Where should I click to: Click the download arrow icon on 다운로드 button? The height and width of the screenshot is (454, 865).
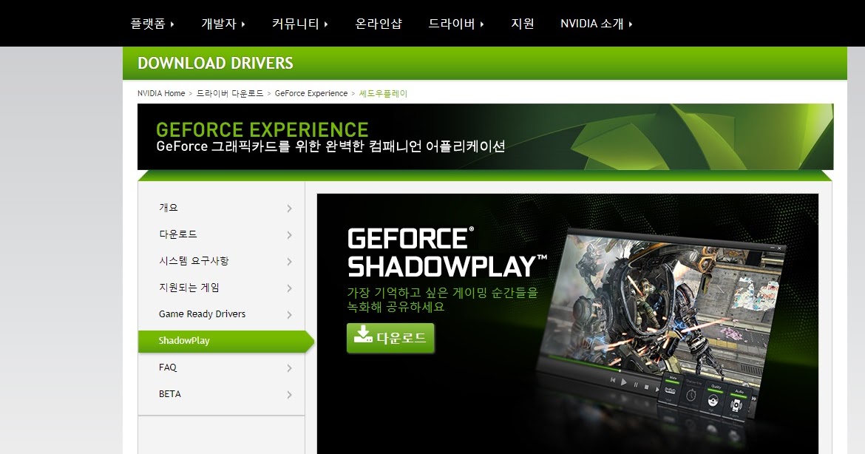click(x=363, y=334)
